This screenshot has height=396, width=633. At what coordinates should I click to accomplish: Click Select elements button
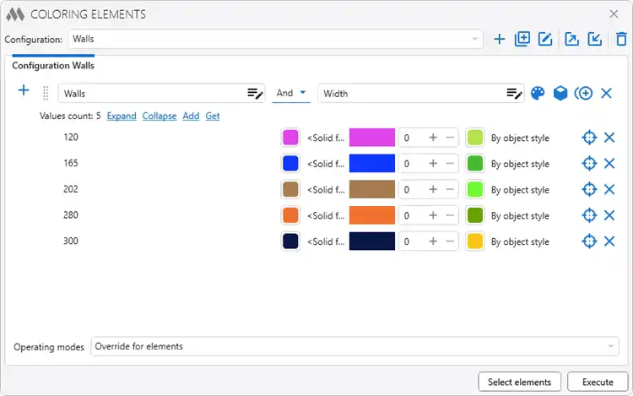[520, 382]
